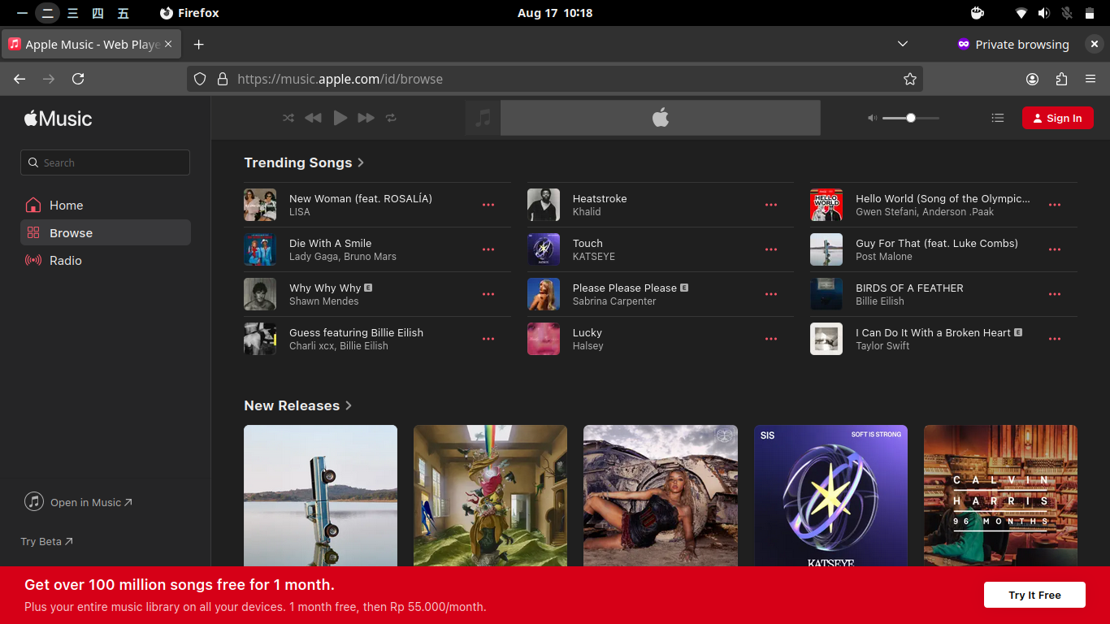Open Firefox app menu in top bar
Screen dimensions: 1110x624
click(x=189, y=13)
